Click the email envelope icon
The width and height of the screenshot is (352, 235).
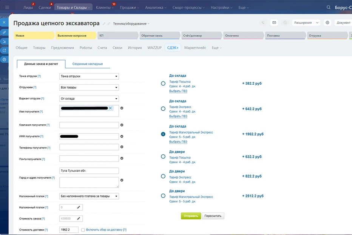pyautogui.click(x=274, y=23)
